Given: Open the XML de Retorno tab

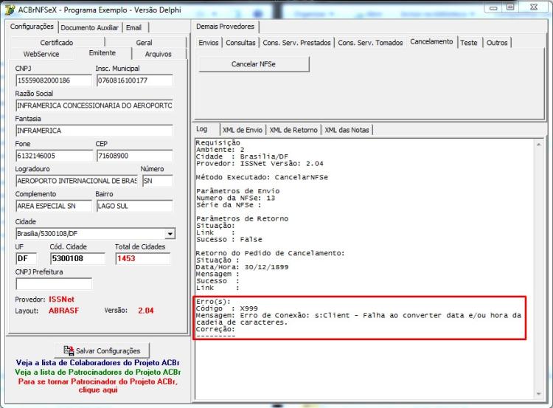Looking at the screenshot, I should [293, 130].
